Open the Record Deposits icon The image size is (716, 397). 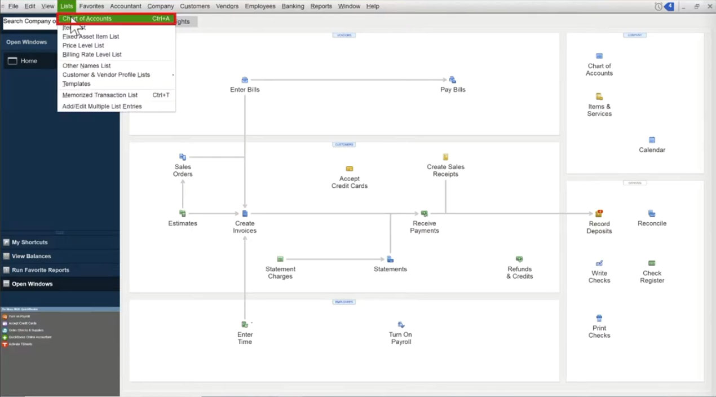(599, 214)
